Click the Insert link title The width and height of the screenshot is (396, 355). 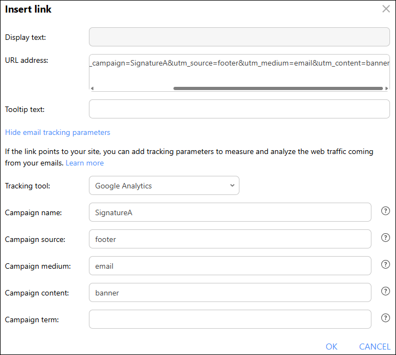point(28,9)
